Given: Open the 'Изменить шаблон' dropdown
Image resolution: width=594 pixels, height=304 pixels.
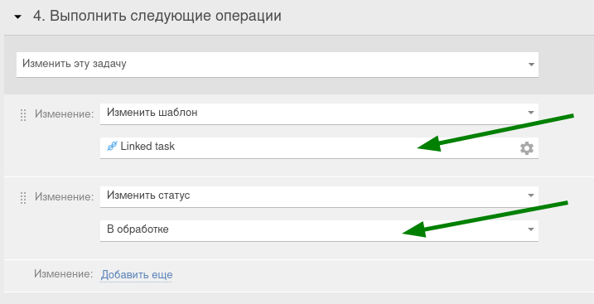Looking at the screenshot, I should coord(319,113).
